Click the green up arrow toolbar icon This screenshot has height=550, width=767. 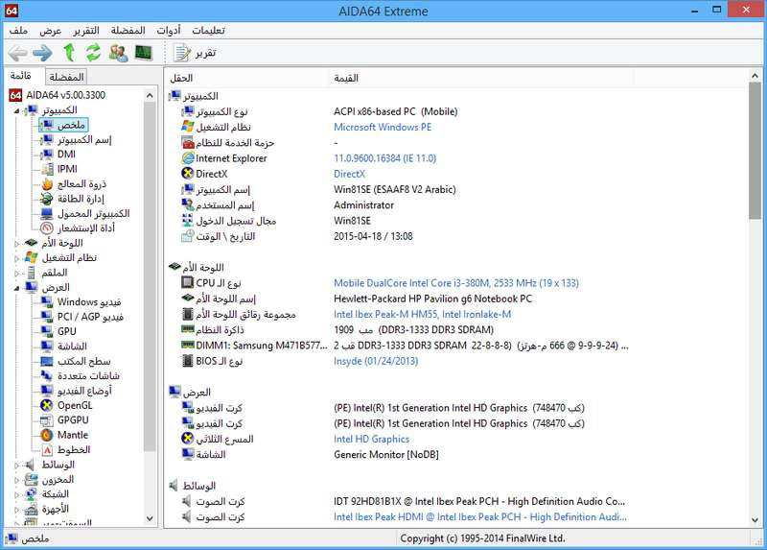69,53
